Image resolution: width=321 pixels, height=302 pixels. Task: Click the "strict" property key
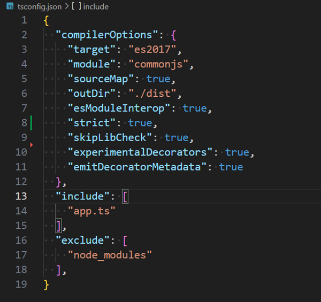(91, 123)
